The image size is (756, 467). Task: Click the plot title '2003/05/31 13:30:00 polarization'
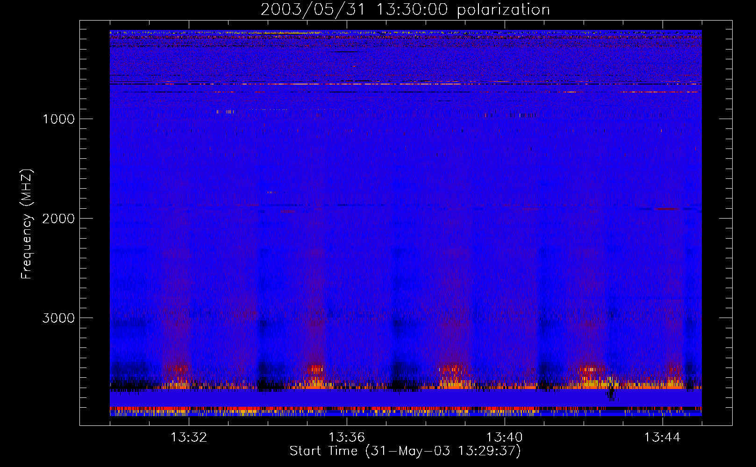click(x=405, y=10)
